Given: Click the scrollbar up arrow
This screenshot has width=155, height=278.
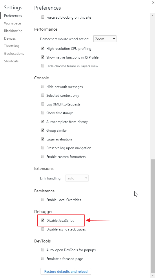Looking at the screenshot, I should (x=153, y=16).
